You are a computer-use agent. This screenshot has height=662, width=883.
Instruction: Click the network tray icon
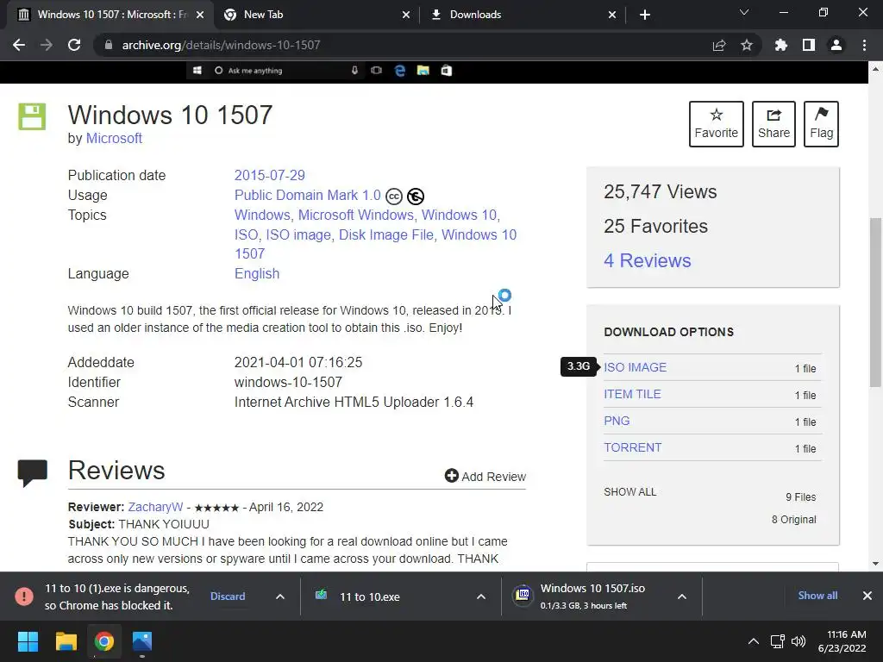tap(778, 641)
